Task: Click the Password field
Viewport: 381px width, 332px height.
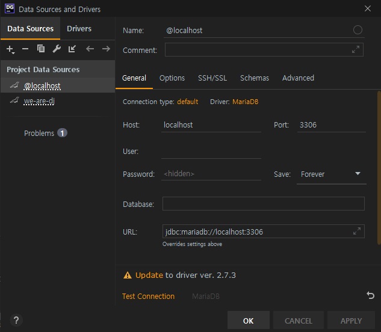Action: point(211,174)
